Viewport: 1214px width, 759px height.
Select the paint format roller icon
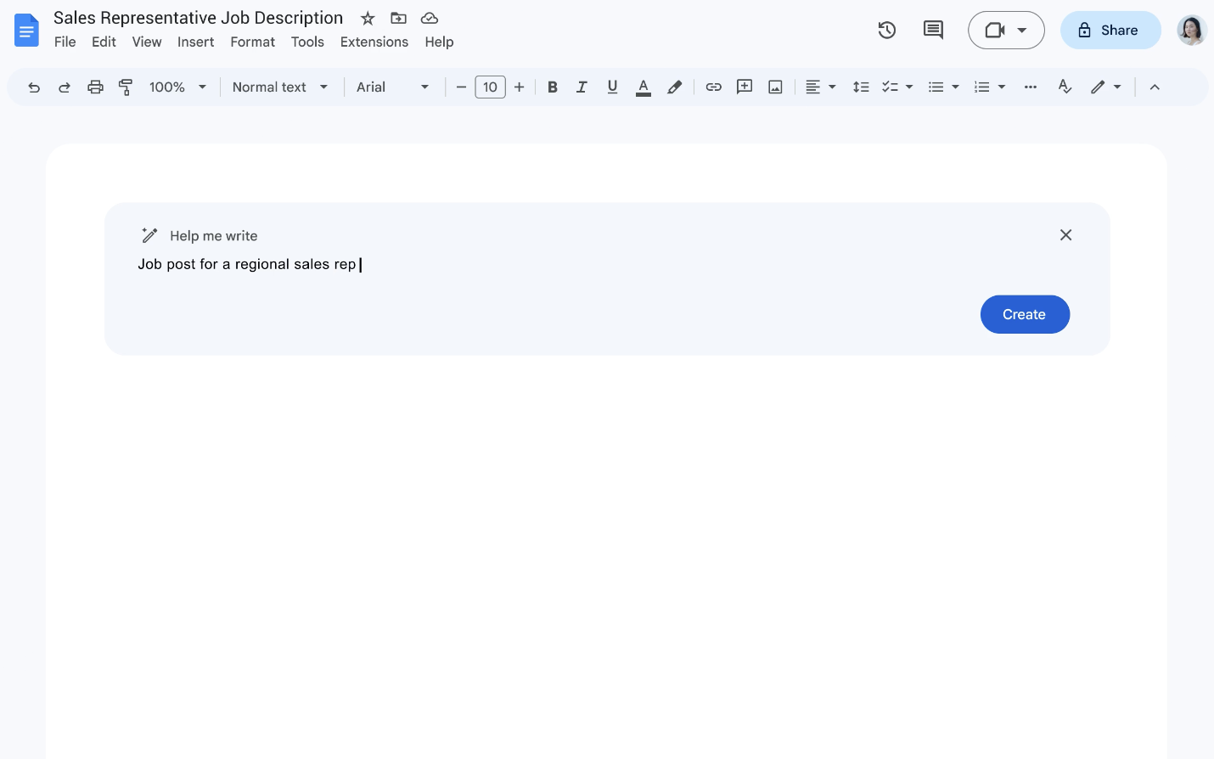[126, 87]
